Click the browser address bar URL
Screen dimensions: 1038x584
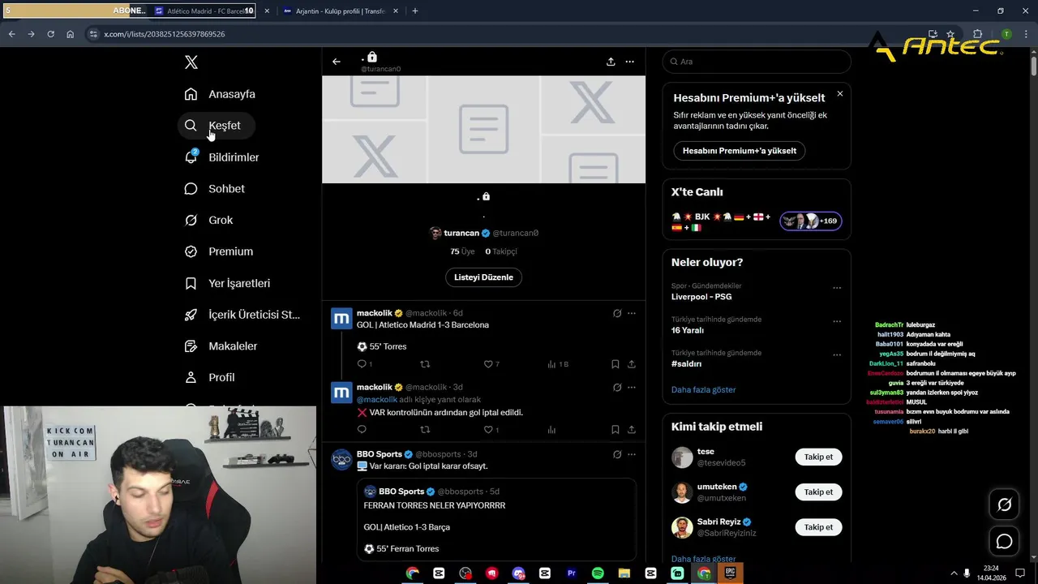165,34
